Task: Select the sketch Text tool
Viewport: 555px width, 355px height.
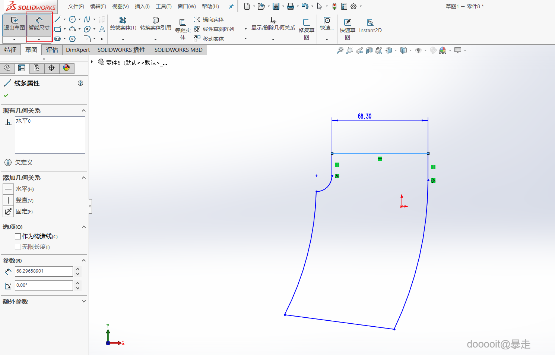Action: tap(102, 29)
